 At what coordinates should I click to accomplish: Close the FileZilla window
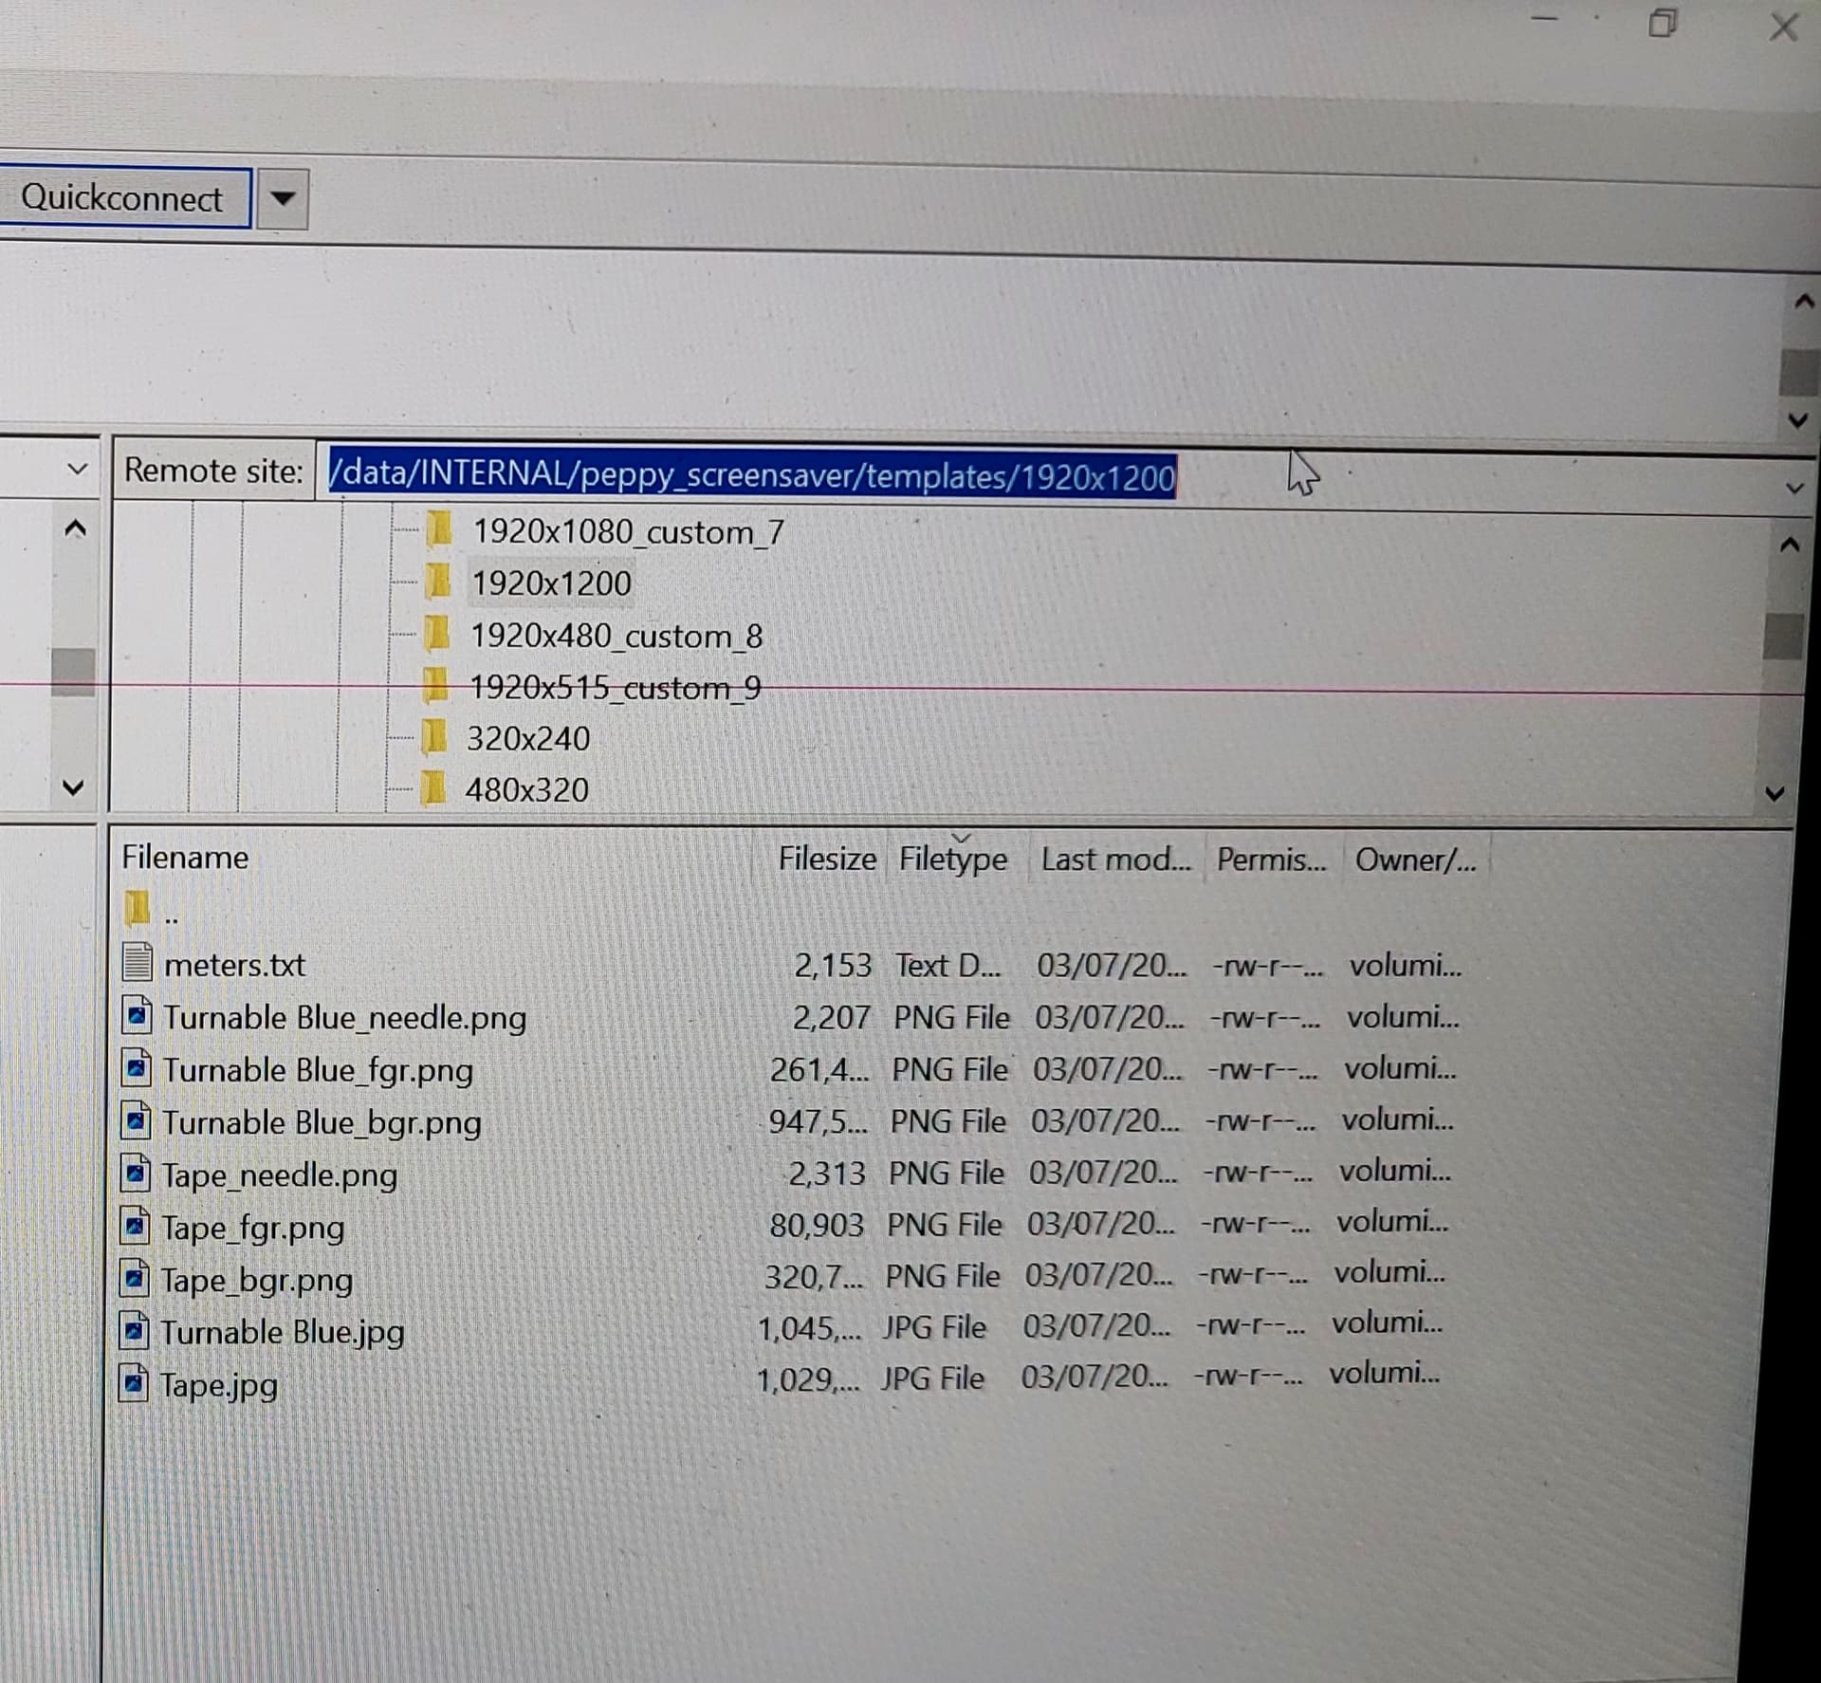coord(1784,26)
